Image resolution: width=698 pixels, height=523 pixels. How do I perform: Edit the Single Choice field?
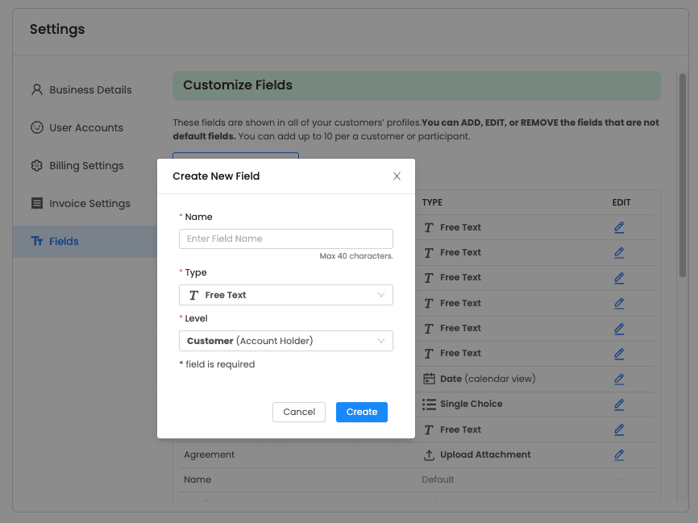click(619, 405)
